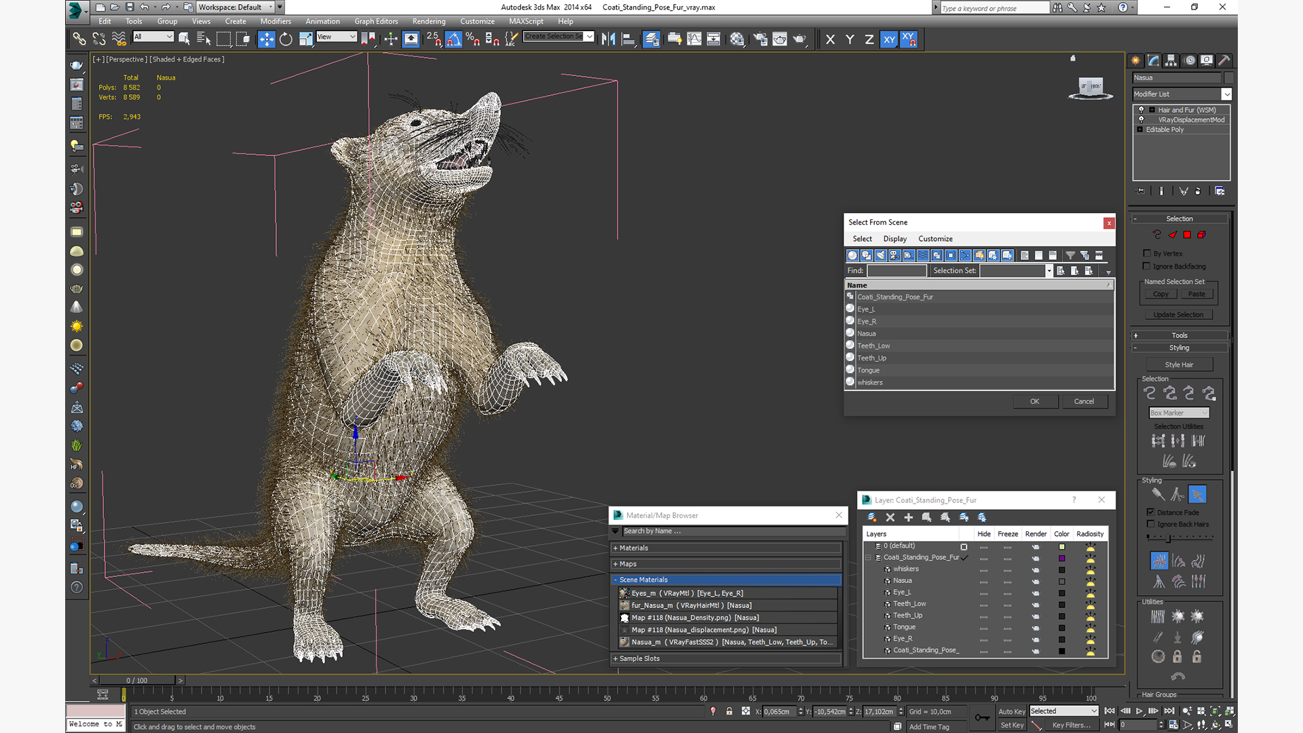Select the Move tool in main toolbar
The height and width of the screenshot is (733, 1303).
click(x=266, y=39)
